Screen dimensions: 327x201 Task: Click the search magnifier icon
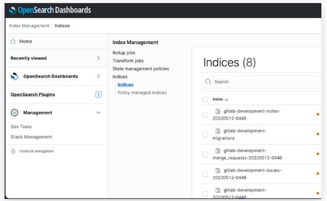(208, 82)
